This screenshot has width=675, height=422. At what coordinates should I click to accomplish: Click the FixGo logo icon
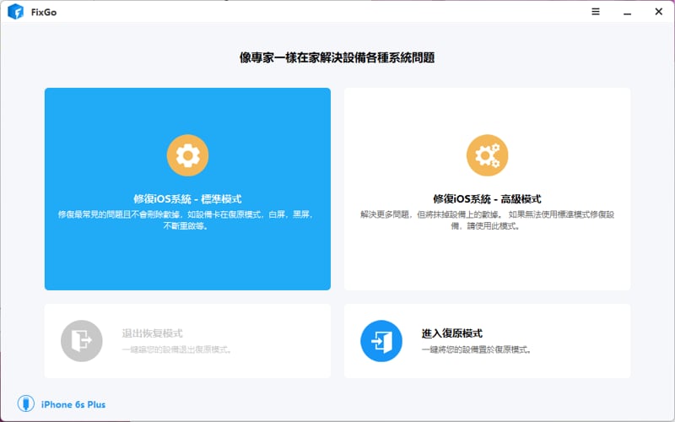pyautogui.click(x=15, y=12)
